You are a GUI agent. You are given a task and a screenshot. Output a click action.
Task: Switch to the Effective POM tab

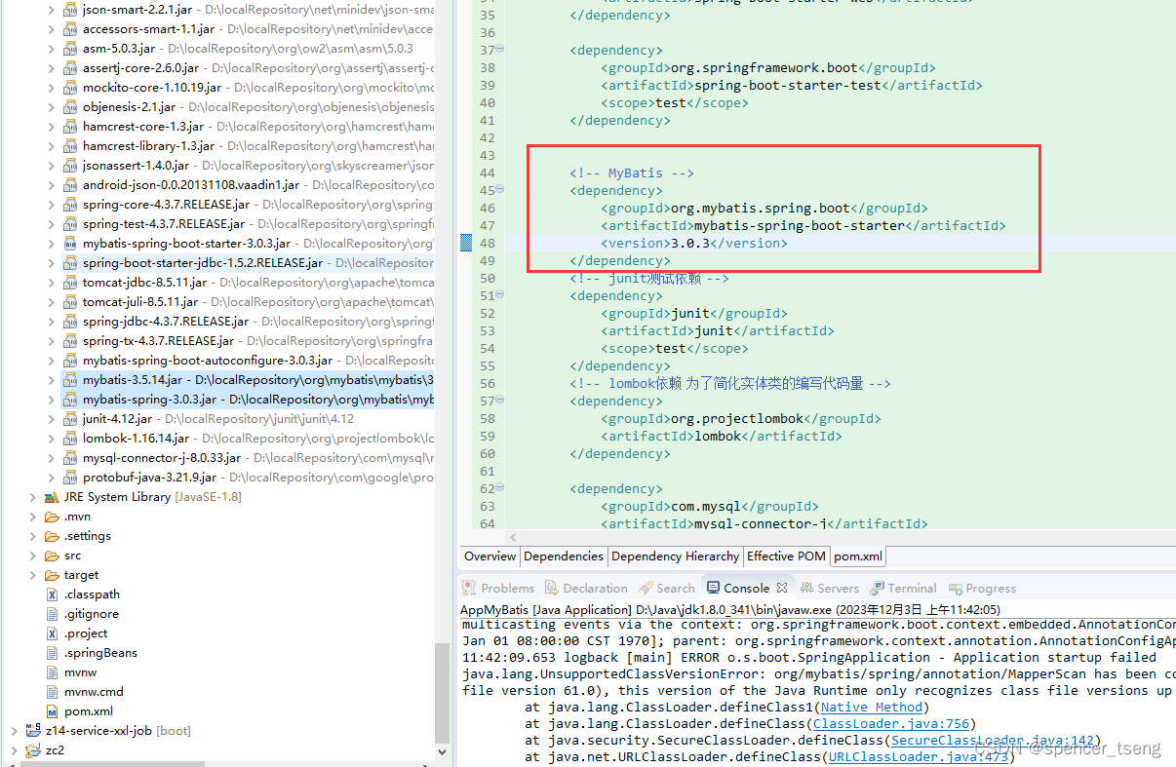pyautogui.click(x=786, y=556)
